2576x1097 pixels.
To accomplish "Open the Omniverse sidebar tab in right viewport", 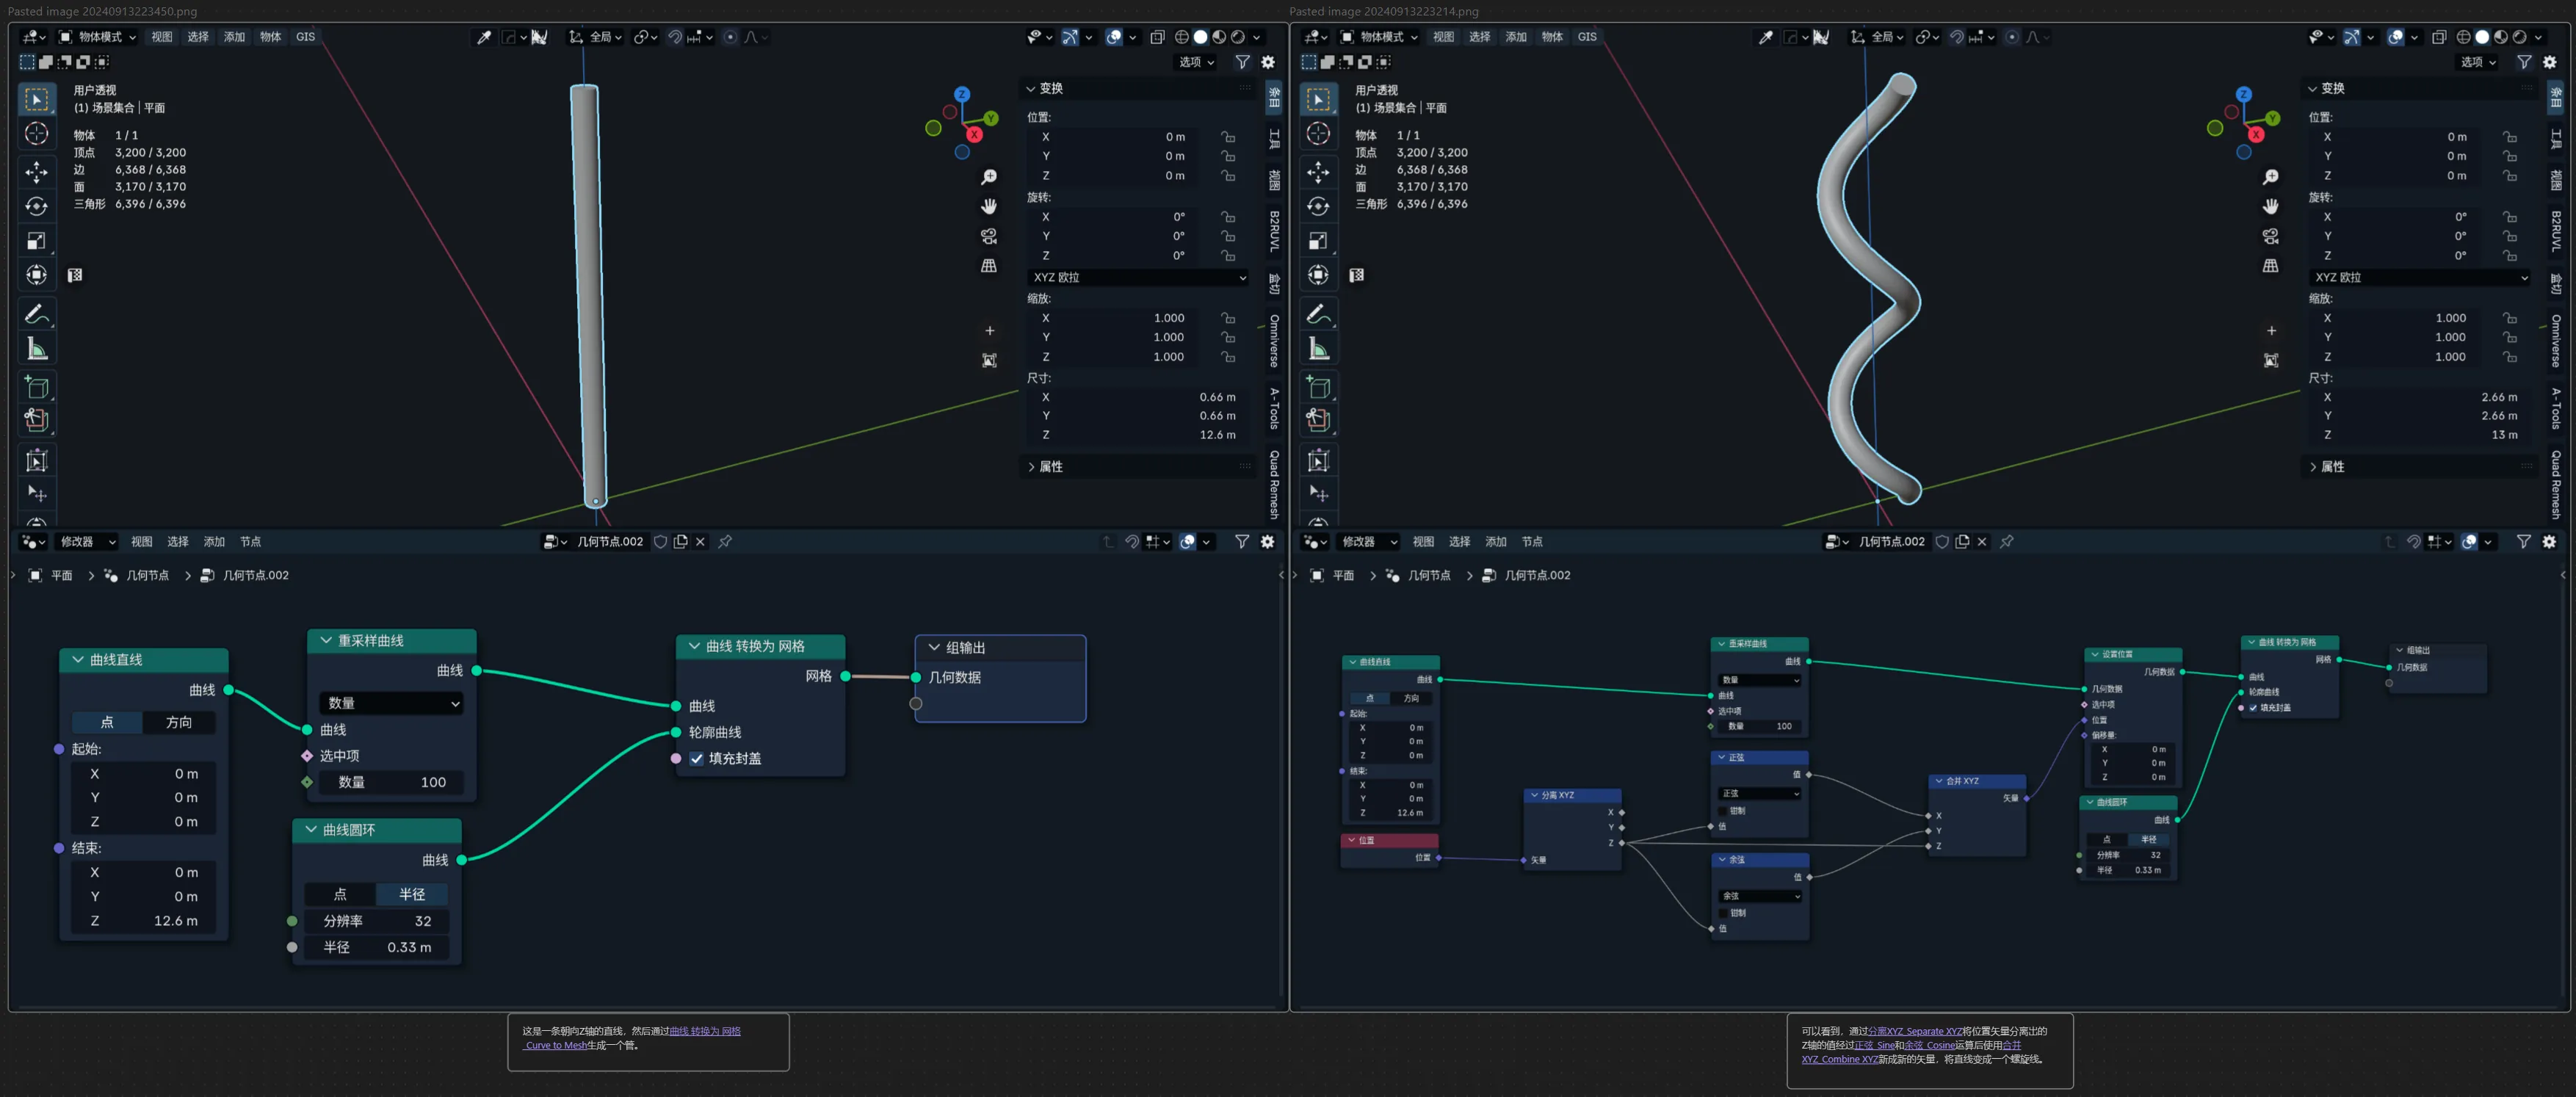I will coord(2556,340).
